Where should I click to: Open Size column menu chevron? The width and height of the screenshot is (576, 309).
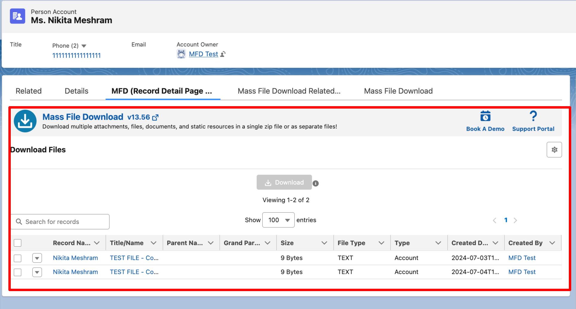pos(324,243)
